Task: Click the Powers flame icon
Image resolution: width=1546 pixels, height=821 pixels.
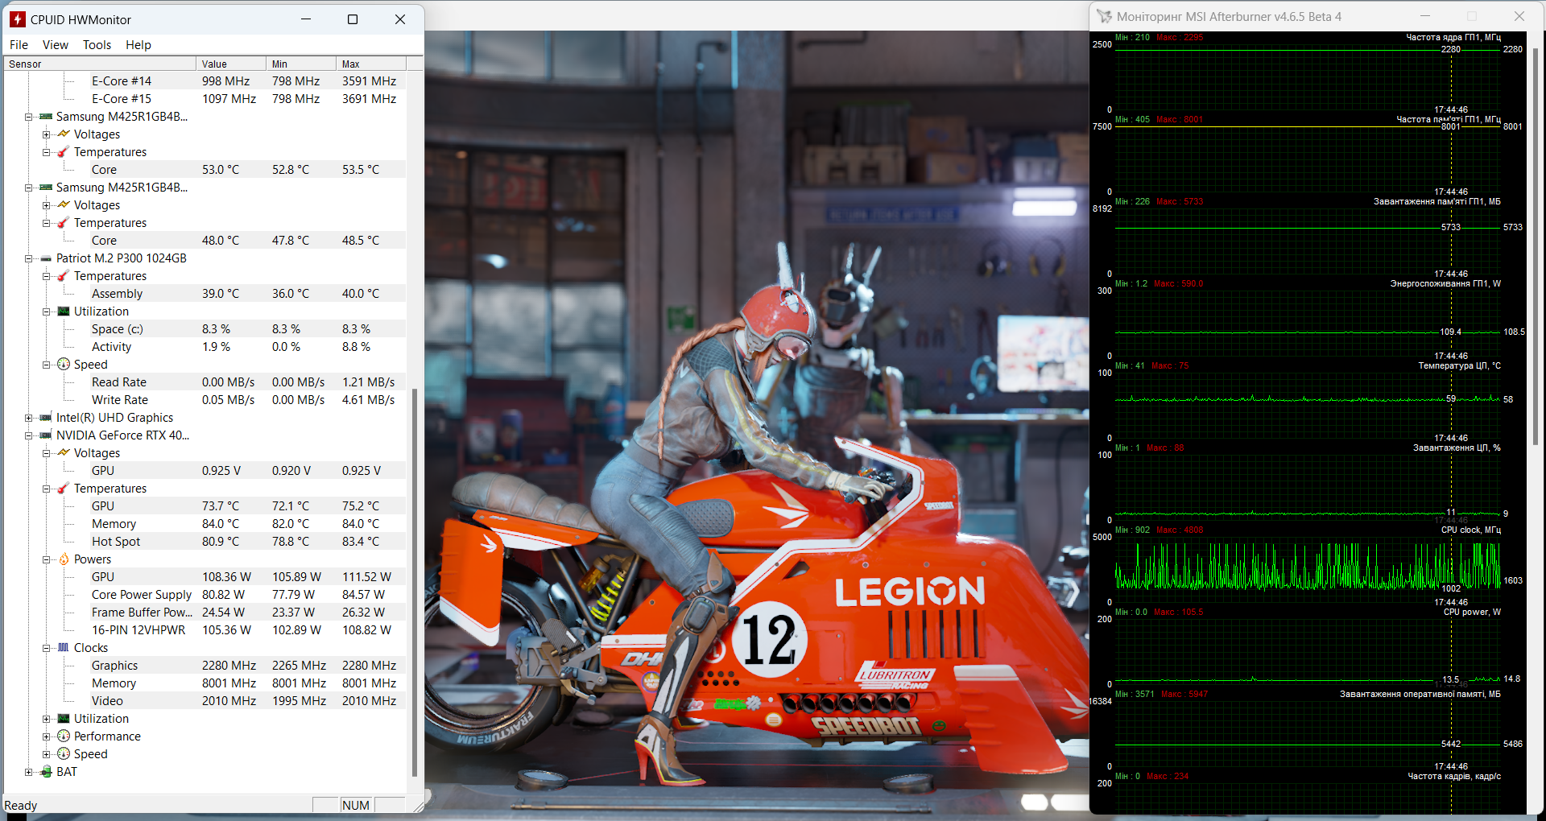Action: tap(64, 559)
